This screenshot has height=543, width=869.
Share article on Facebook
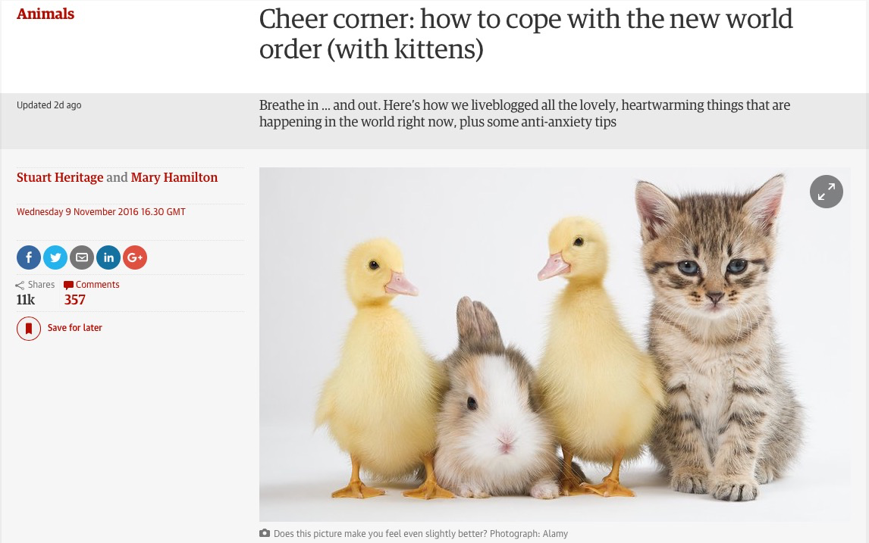coord(29,257)
